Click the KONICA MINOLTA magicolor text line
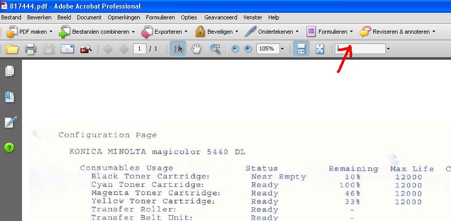The height and width of the screenshot is (221, 451). [x=157, y=152]
